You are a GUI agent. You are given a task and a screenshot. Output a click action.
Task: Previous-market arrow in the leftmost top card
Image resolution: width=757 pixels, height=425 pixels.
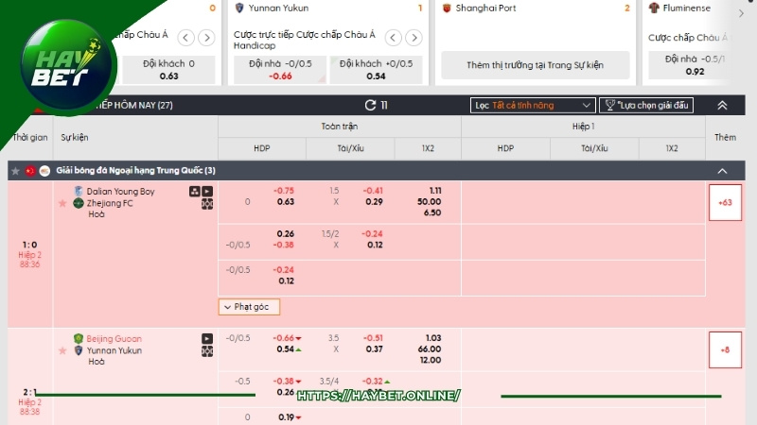(x=185, y=38)
